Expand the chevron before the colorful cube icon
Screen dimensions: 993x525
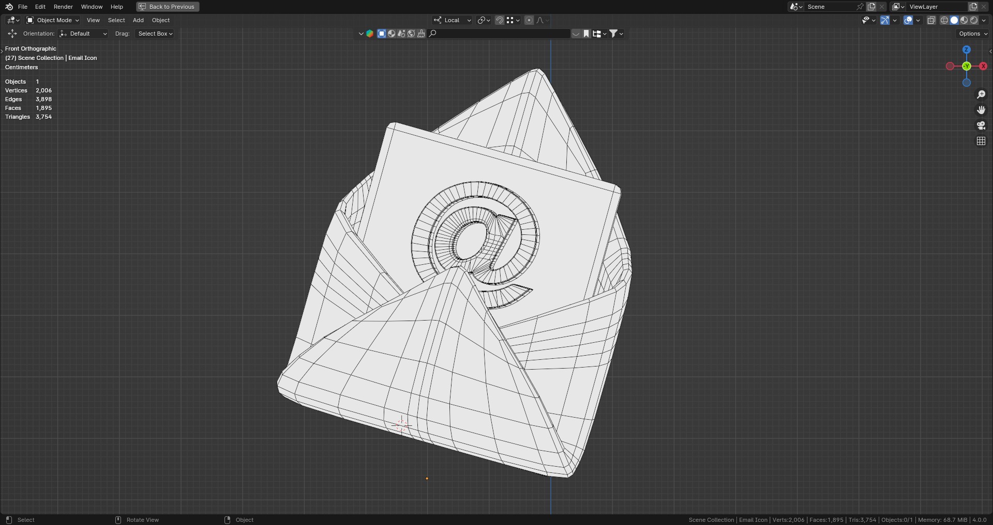pyautogui.click(x=361, y=34)
